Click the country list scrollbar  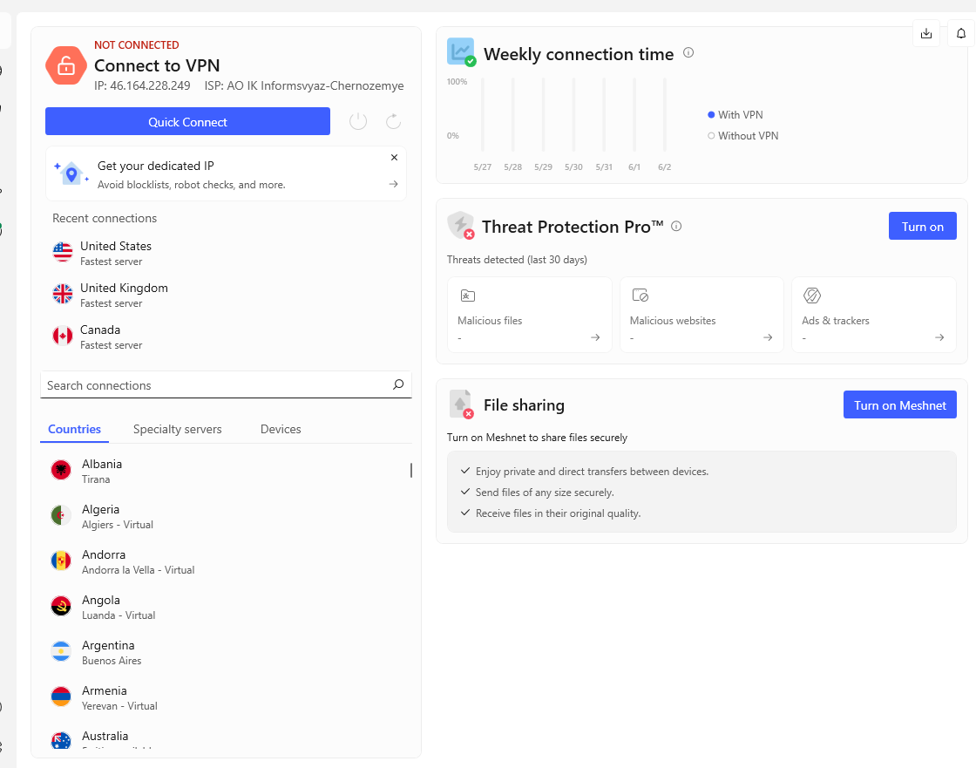(x=410, y=470)
